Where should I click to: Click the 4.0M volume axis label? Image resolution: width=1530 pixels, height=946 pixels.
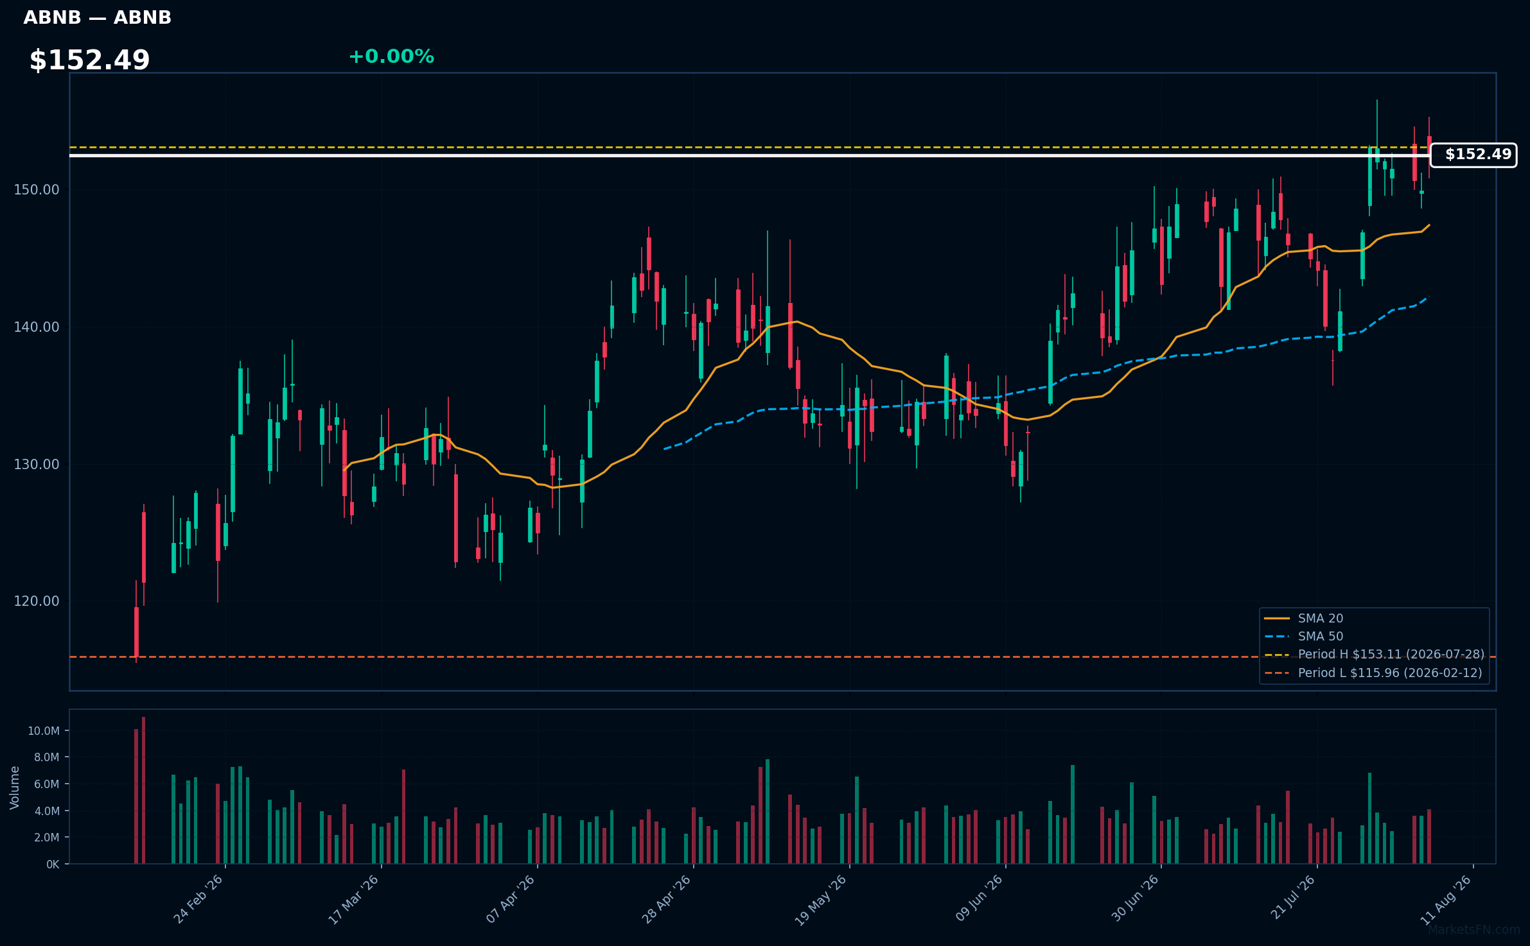click(46, 811)
